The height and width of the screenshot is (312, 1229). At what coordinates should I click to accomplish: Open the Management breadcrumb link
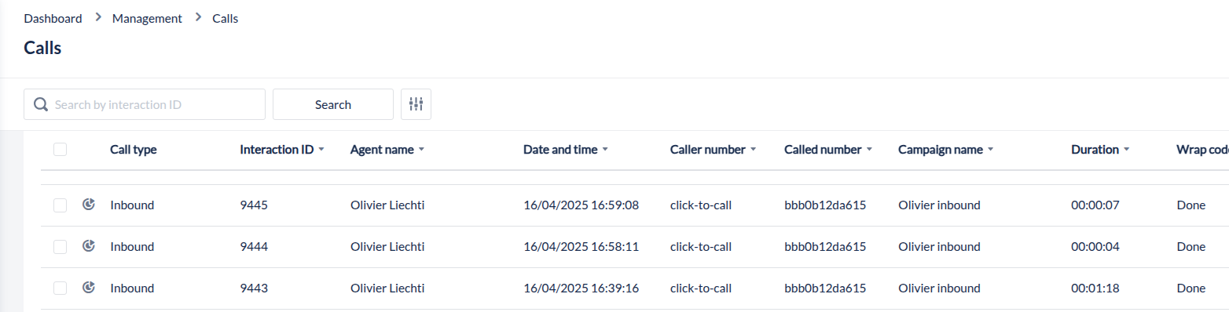point(147,18)
